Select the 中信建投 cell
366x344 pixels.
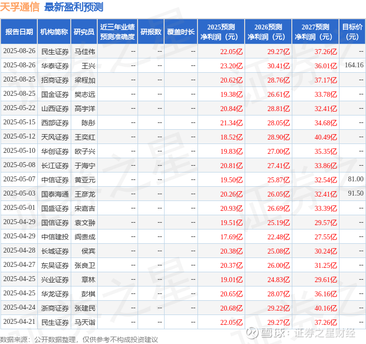55,237
